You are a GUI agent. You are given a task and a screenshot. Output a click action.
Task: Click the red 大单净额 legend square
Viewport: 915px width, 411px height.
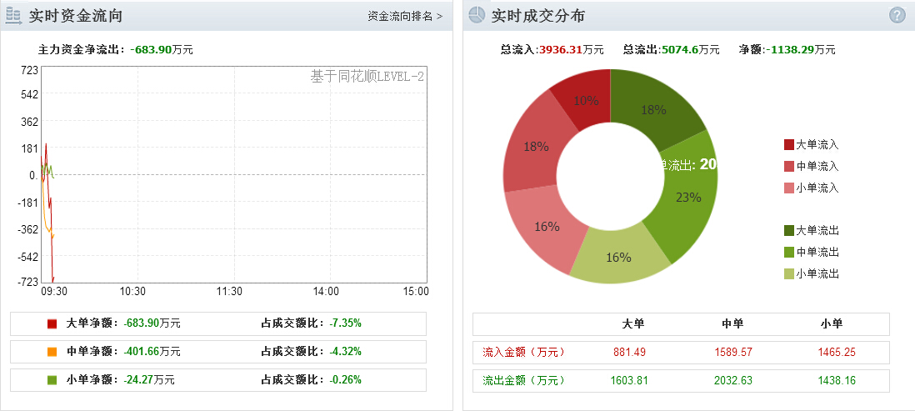pos(52,323)
